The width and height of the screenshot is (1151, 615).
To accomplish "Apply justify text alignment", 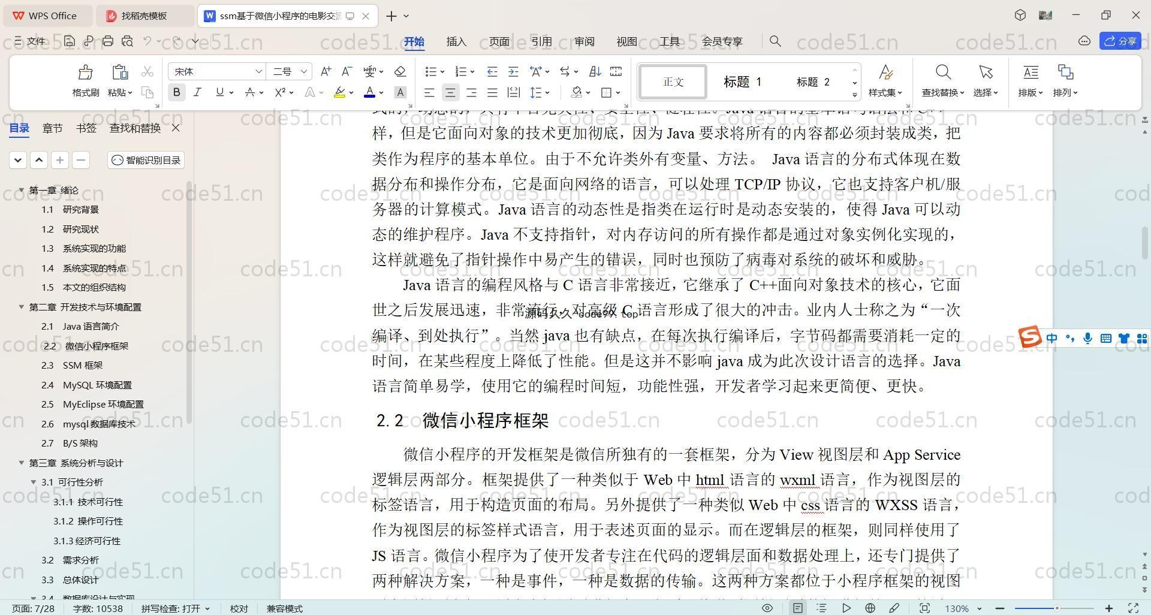I will pos(492,92).
